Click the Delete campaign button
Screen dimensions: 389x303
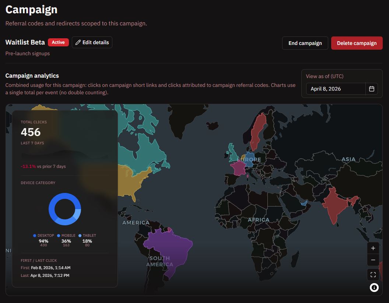click(x=357, y=43)
